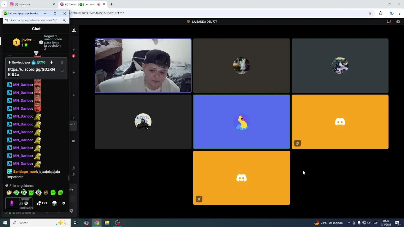404x227 pixels.
Task: Click the 'Enviar un mensaje' input
Action: (19, 203)
